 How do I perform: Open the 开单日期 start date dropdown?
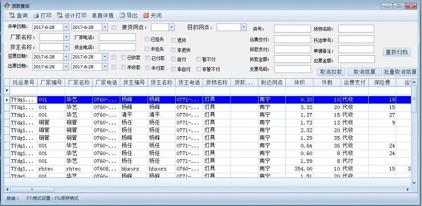pos(66,27)
